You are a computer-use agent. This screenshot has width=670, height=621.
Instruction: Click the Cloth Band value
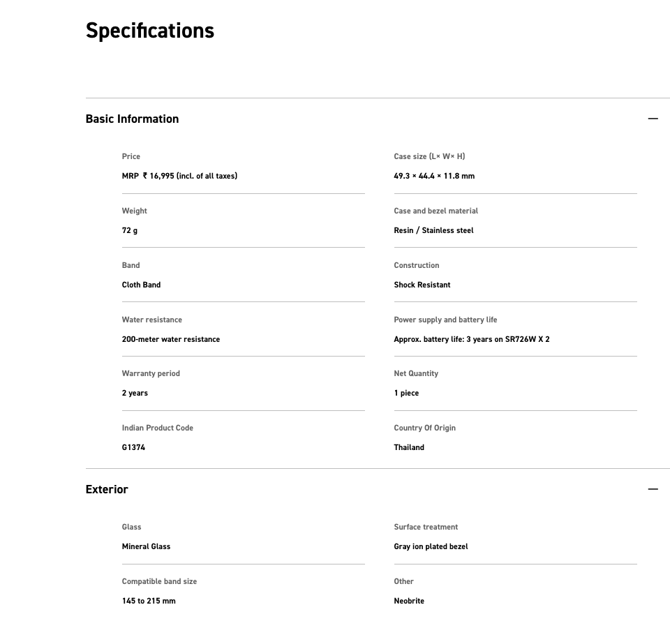tap(141, 285)
